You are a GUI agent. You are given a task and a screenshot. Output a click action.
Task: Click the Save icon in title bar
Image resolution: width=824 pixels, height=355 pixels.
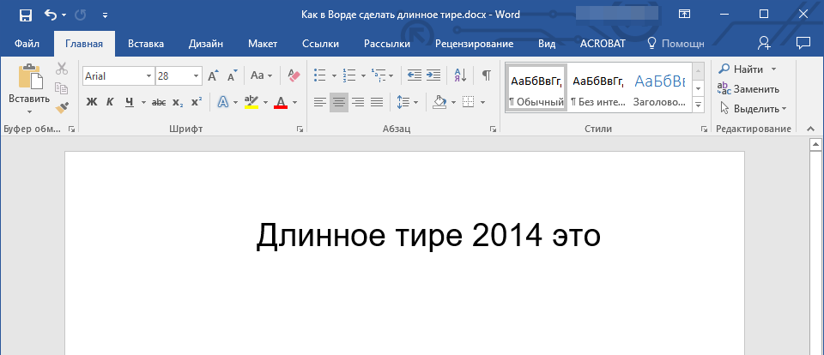coord(25,15)
